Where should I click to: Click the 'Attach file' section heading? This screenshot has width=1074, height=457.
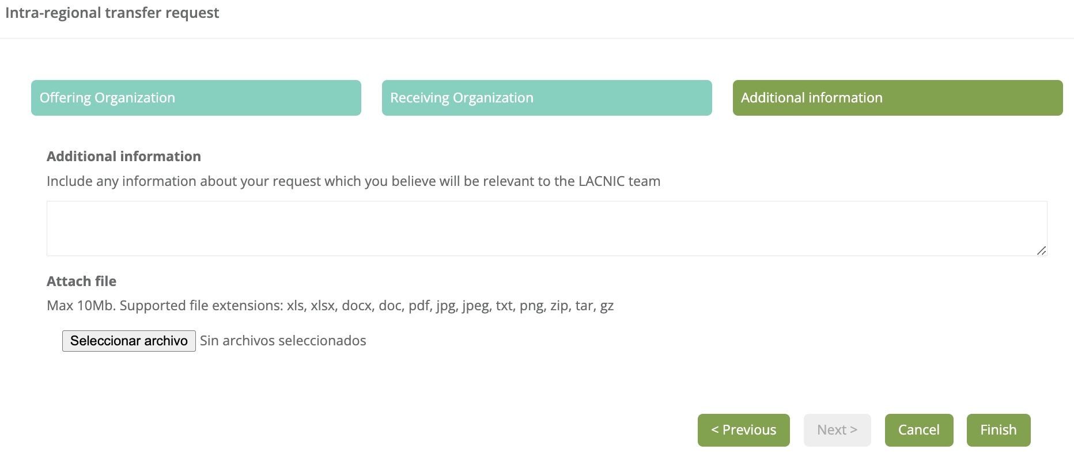(81, 281)
